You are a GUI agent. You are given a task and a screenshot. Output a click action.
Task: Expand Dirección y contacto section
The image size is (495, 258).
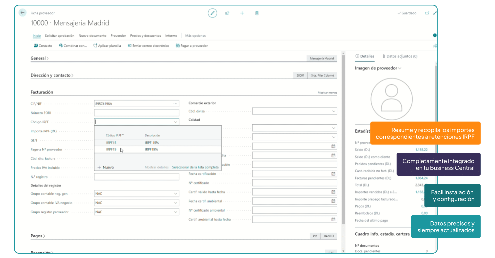(52, 75)
